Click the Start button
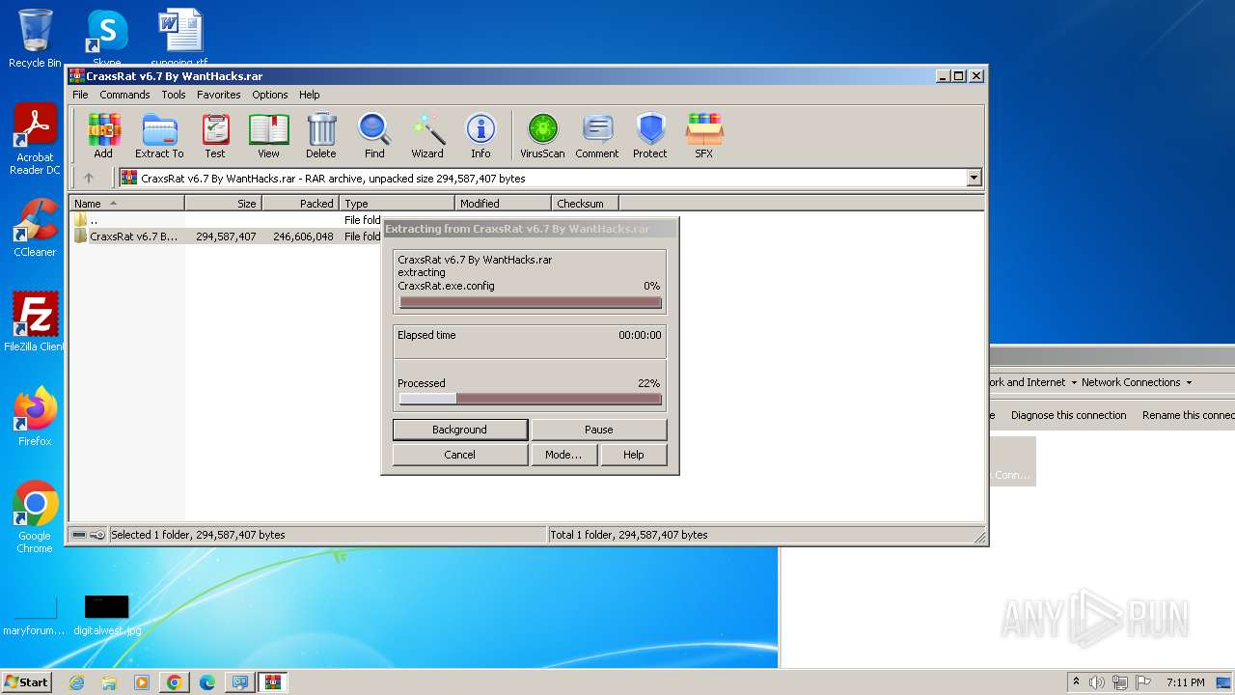Image resolution: width=1235 pixels, height=695 pixels. tap(27, 682)
